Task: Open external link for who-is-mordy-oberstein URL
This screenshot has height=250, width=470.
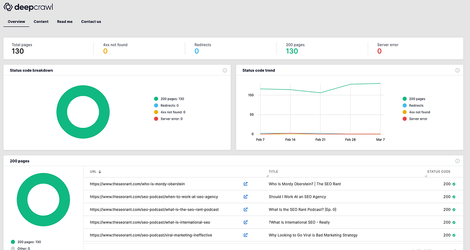Action: [246, 184]
